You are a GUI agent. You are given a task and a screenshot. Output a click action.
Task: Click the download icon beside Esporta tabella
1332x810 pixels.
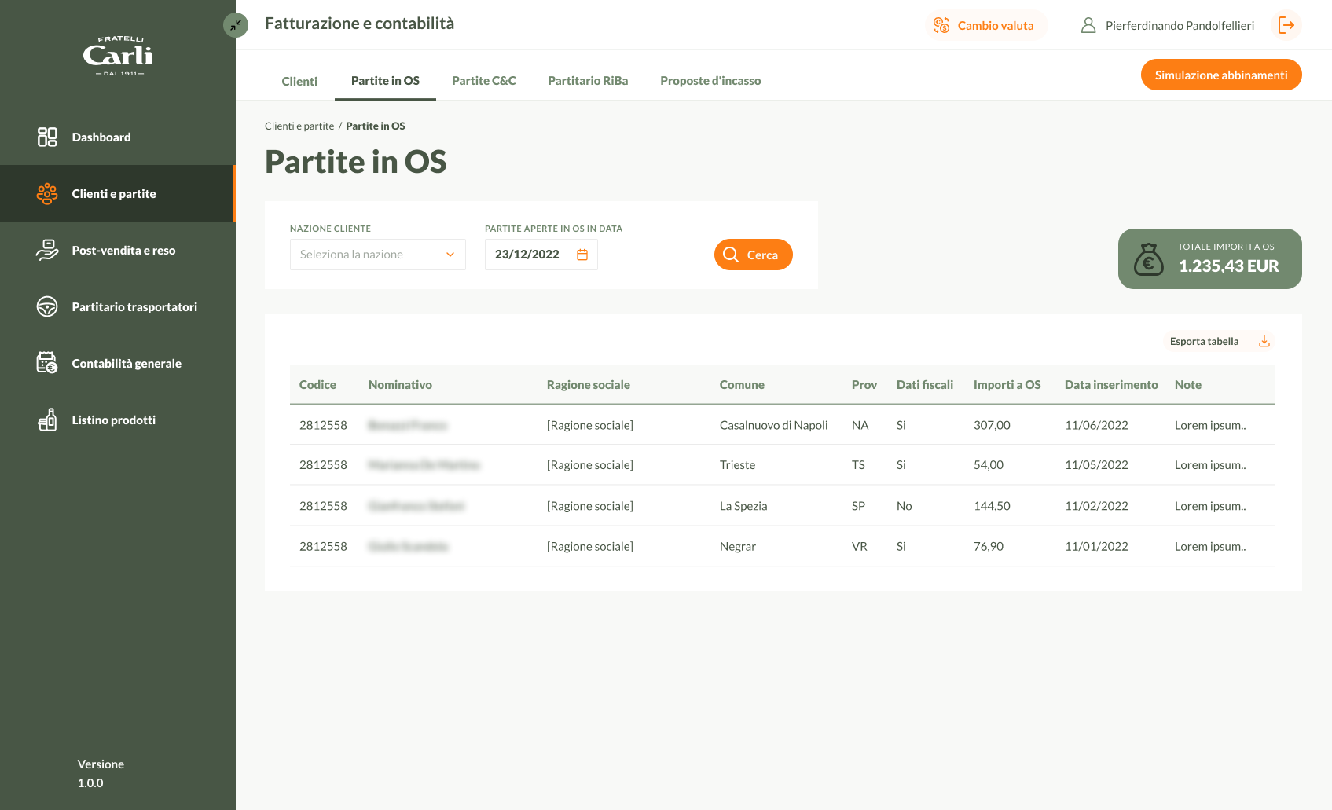tap(1264, 341)
